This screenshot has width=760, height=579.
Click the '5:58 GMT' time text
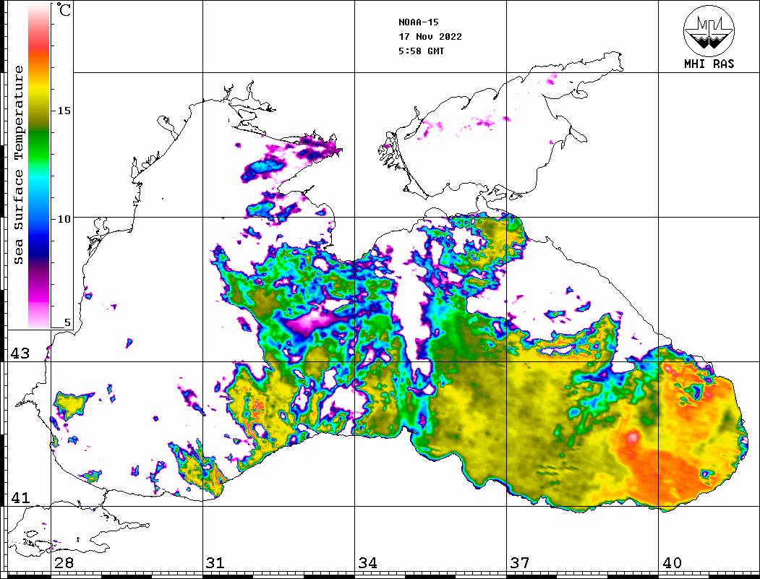tap(421, 51)
